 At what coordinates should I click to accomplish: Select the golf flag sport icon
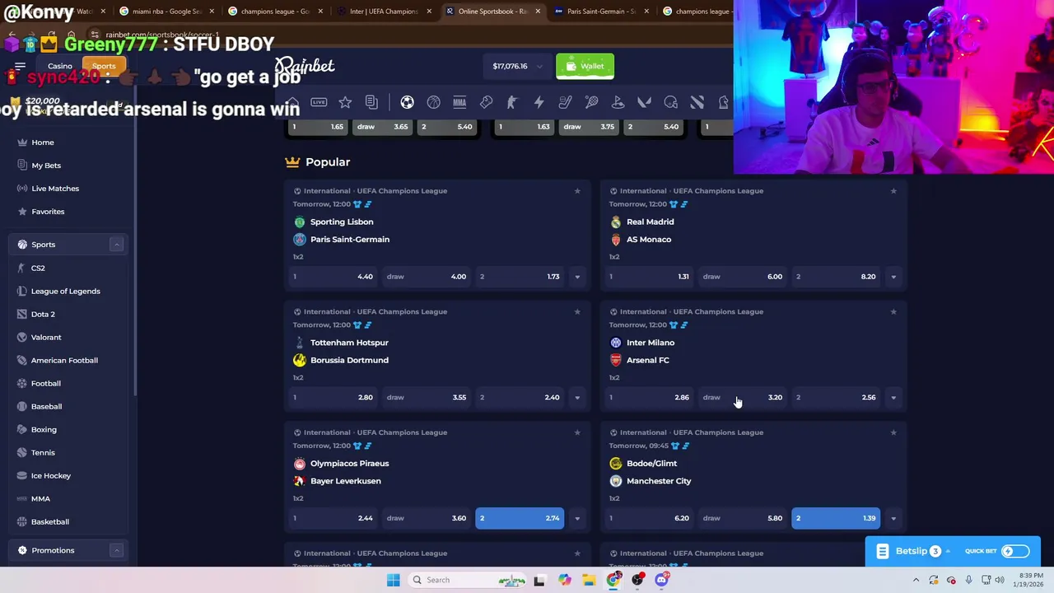pos(618,102)
